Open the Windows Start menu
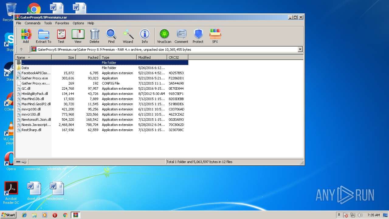This screenshot has width=389, height=219. click(8, 215)
